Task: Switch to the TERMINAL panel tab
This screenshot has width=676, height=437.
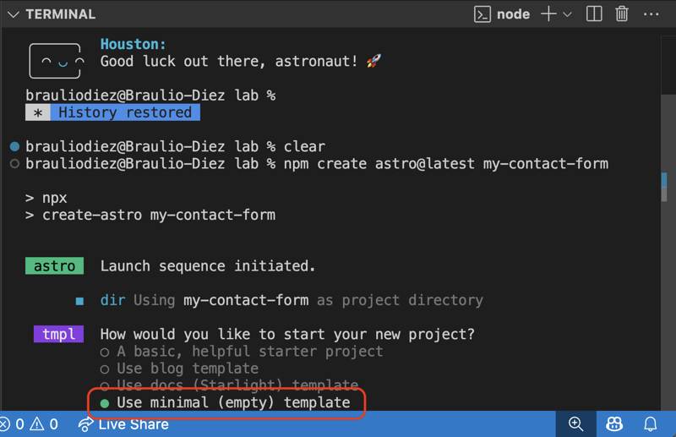Action: coord(60,14)
